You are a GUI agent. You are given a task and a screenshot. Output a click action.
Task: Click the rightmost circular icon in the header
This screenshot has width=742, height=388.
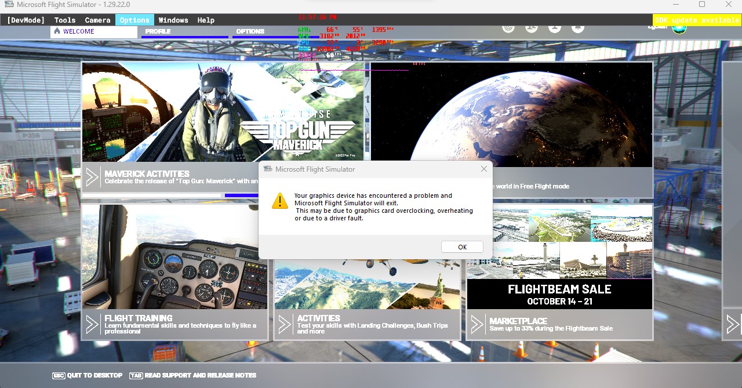point(577,27)
